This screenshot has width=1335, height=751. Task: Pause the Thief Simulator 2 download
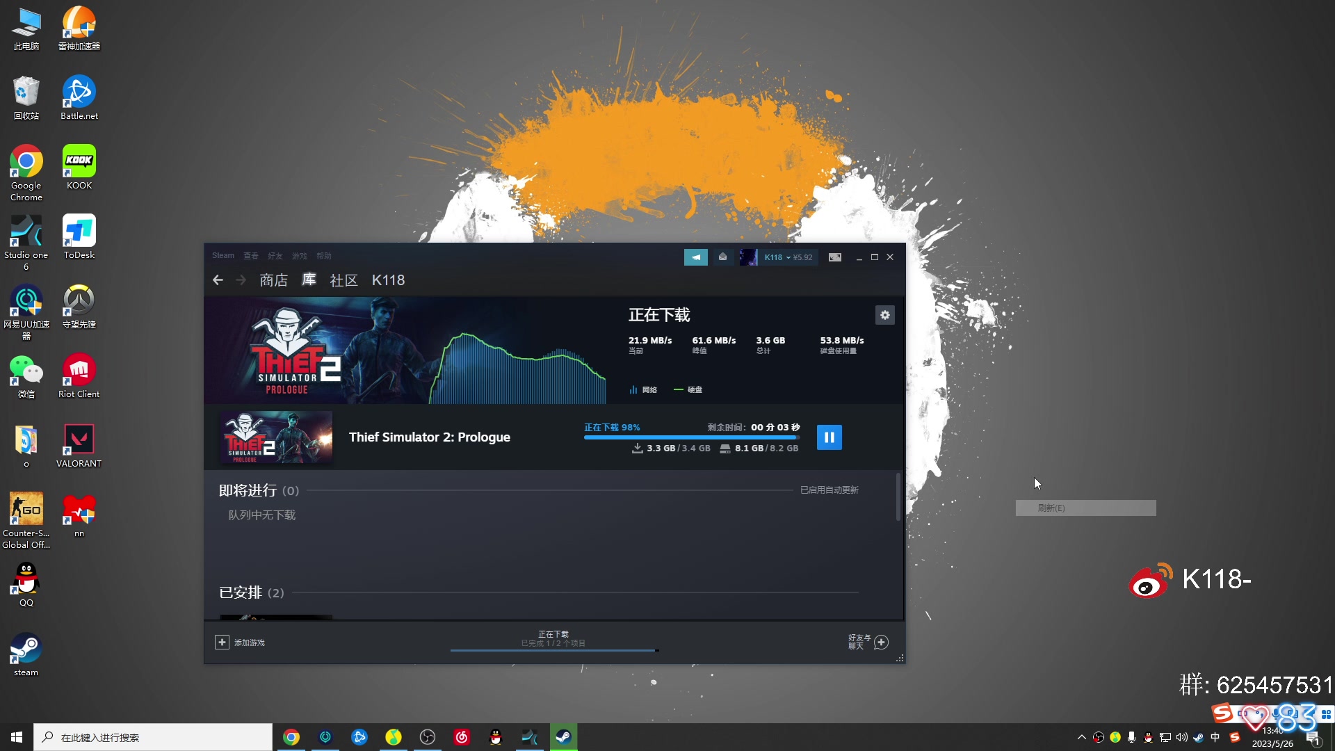click(829, 437)
